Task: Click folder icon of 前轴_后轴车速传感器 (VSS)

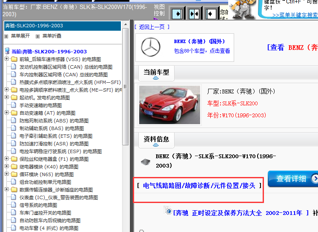Action: click(14, 59)
